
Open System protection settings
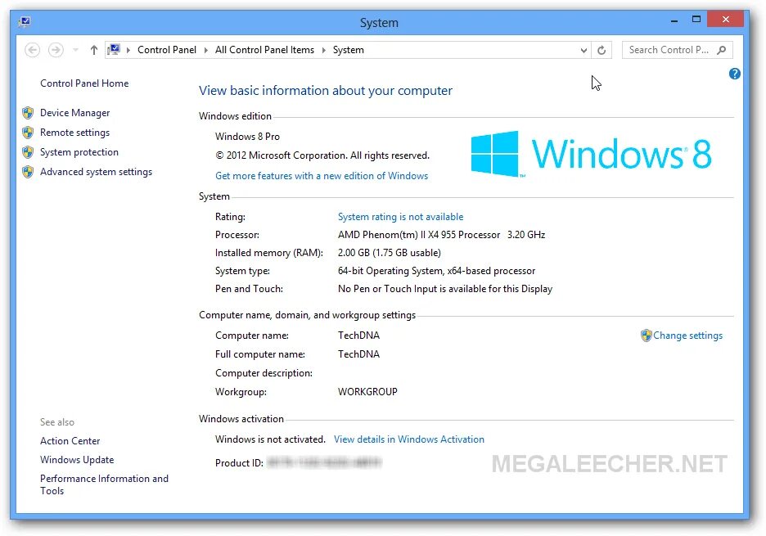(x=79, y=152)
